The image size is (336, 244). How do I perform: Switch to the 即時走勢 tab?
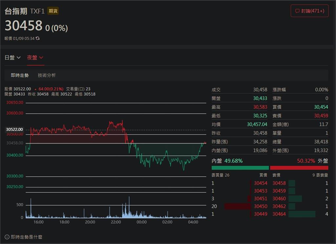click(x=20, y=75)
